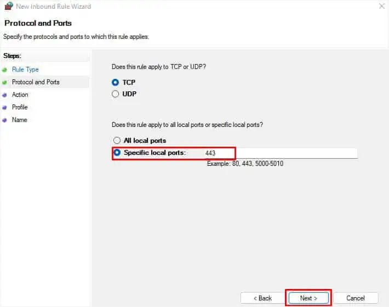Viewport: 389px width, 307px height.
Task: Cancel the inbound rule wizard
Action: tap(356, 298)
